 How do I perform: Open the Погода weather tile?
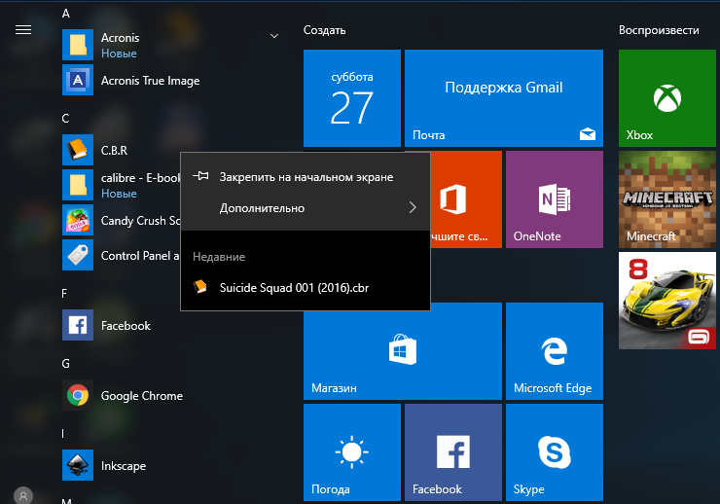(352, 452)
